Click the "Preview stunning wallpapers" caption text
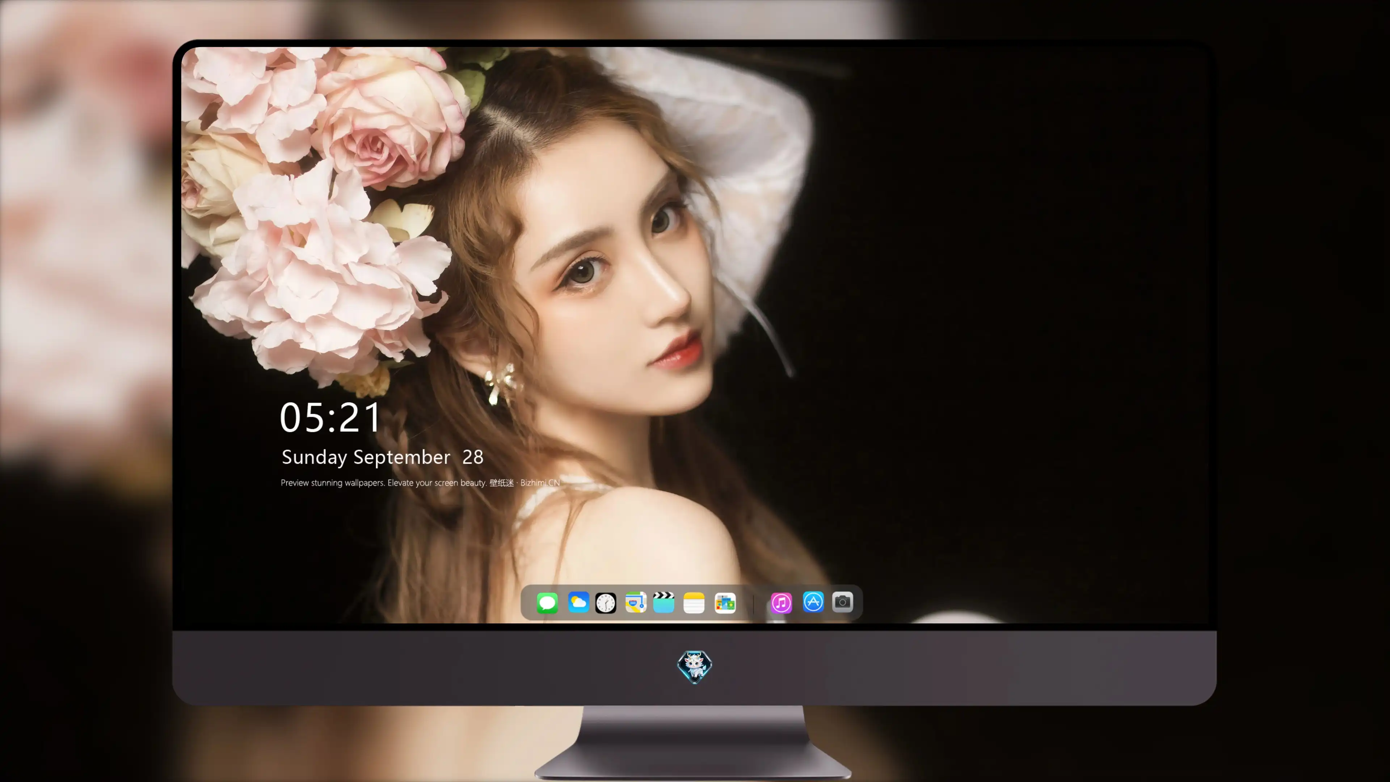 pos(420,483)
